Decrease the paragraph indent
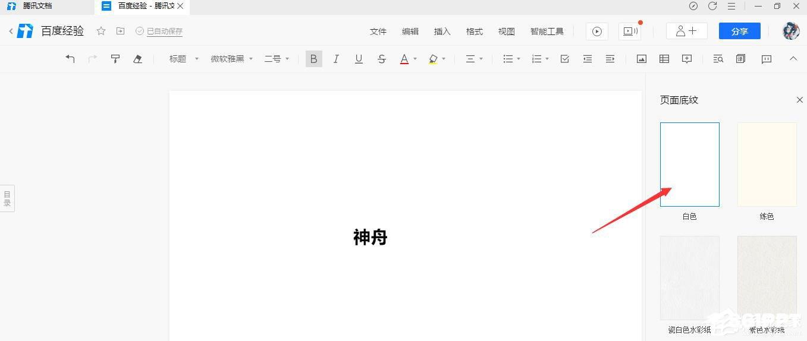The height and width of the screenshot is (341, 807). pyautogui.click(x=588, y=59)
